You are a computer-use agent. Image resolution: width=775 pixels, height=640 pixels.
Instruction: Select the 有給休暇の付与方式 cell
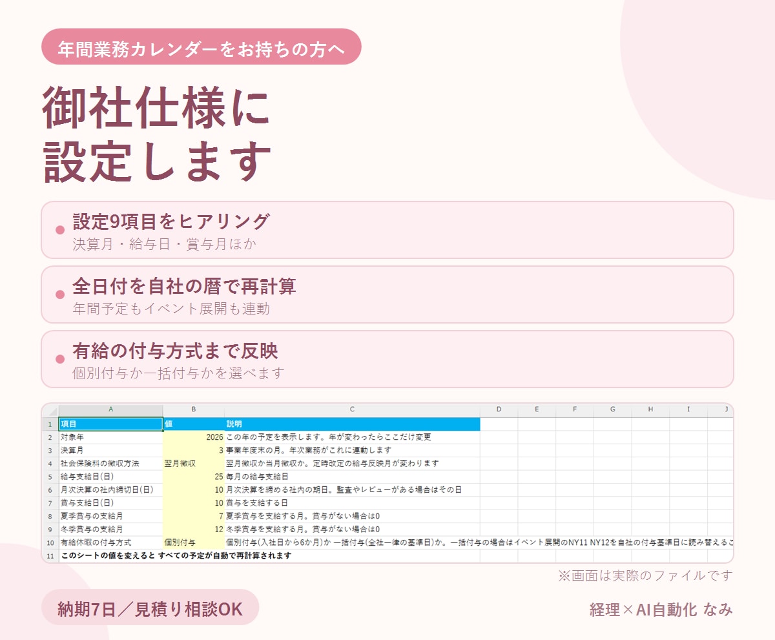[111, 542]
